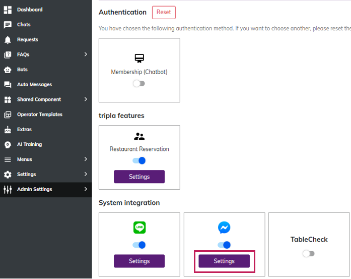Viewport: 351px width, 279px height.
Task: Expand the Menus sidebar chevron
Action: pos(86,159)
